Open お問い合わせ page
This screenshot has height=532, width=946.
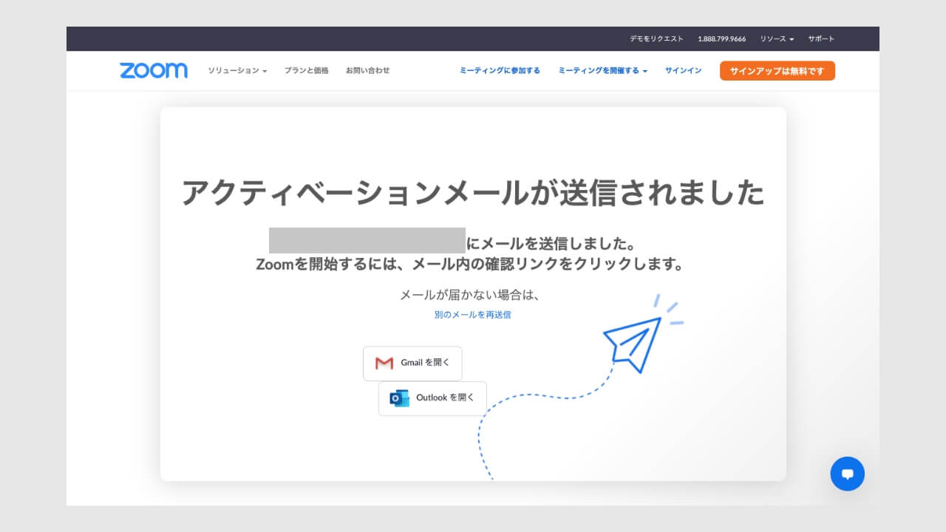367,71
